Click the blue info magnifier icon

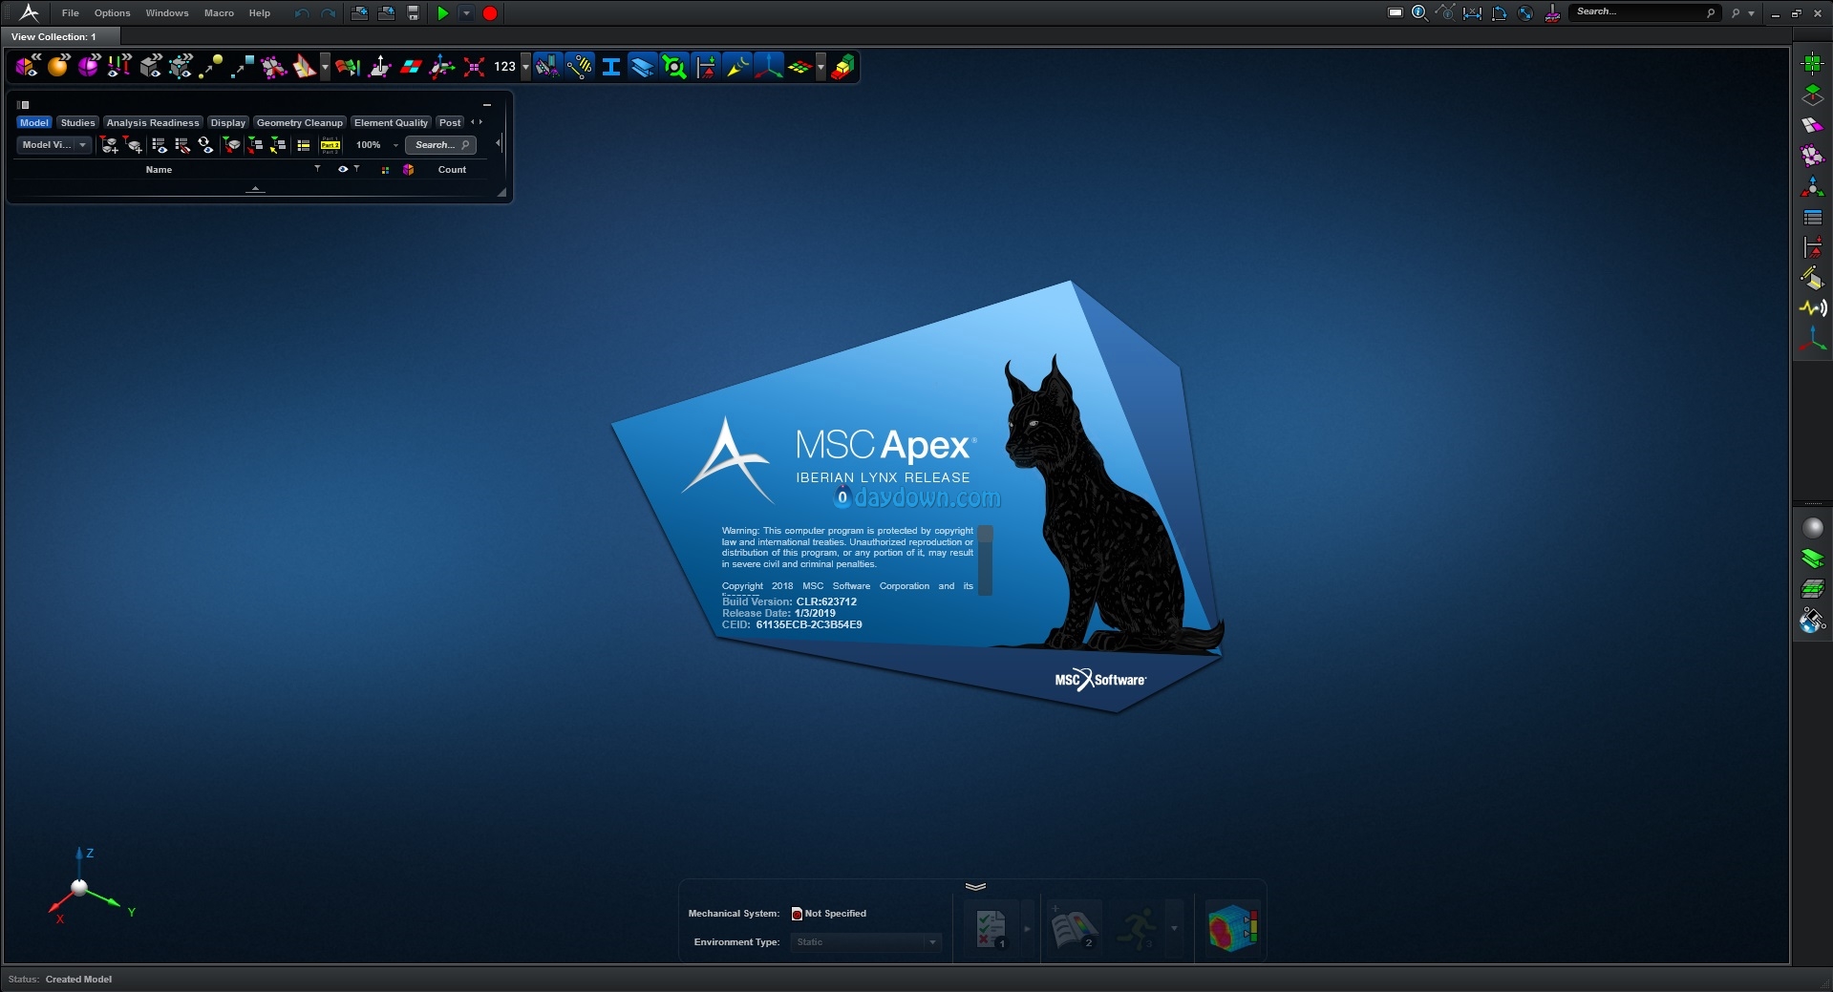pos(1420,12)
